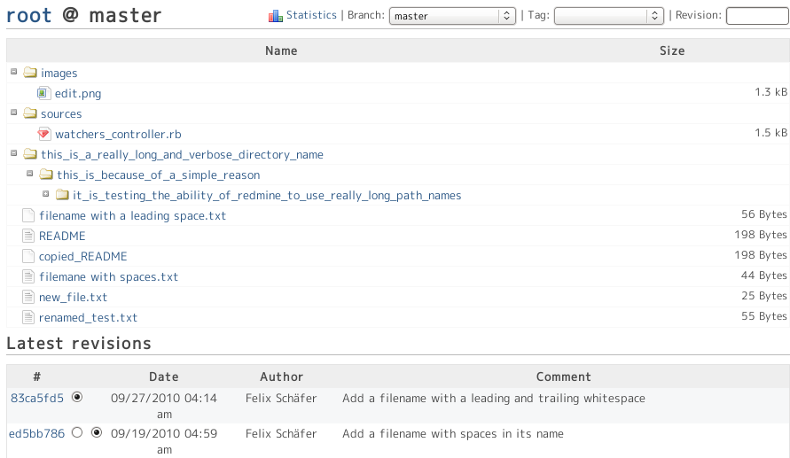The height and width of the screenshot is (458, 790).
Task: Open revision 83ca5fd5 link
Action: [x=37, y=398]
